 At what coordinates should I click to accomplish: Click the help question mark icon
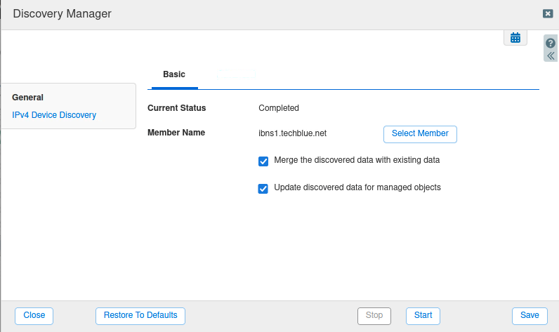pyautogui.click(x=551, y=43)
